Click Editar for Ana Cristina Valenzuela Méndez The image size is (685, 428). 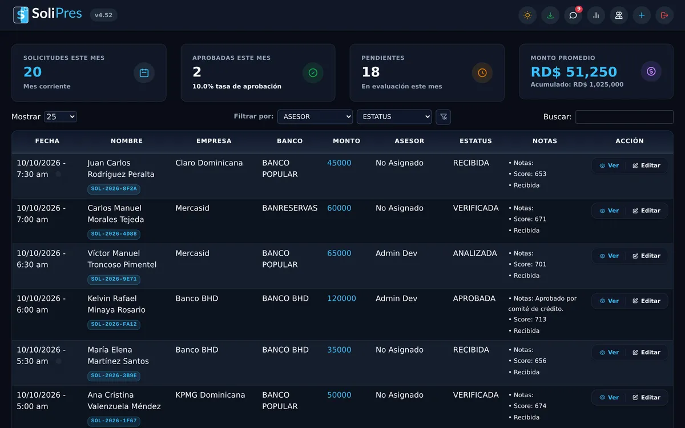(x=646, y=398)
